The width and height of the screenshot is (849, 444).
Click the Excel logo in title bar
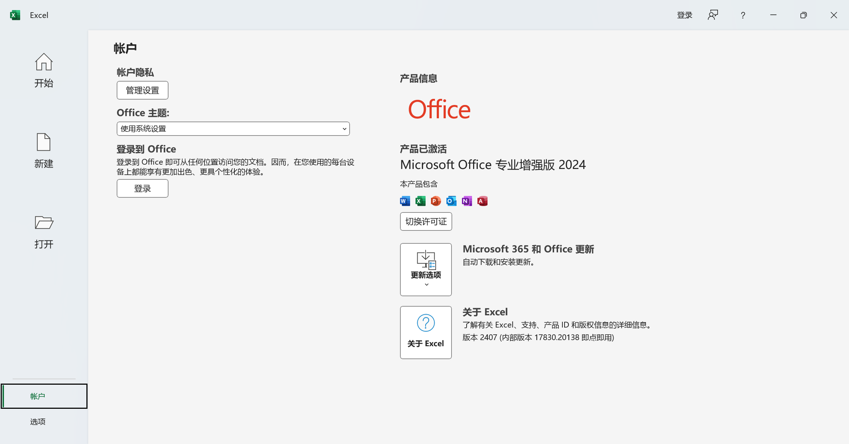tap(15, 15)
